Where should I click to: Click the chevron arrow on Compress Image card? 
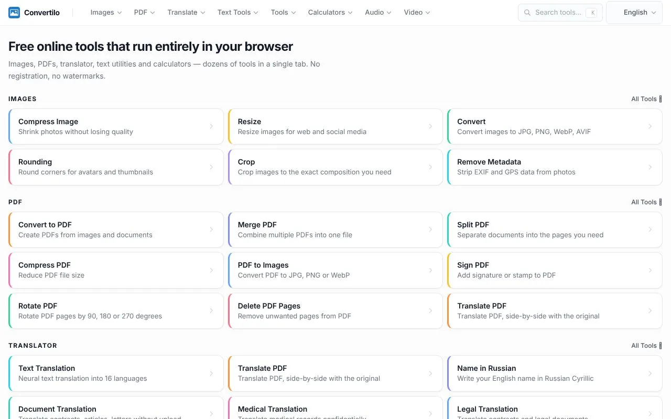pos(211,126)
